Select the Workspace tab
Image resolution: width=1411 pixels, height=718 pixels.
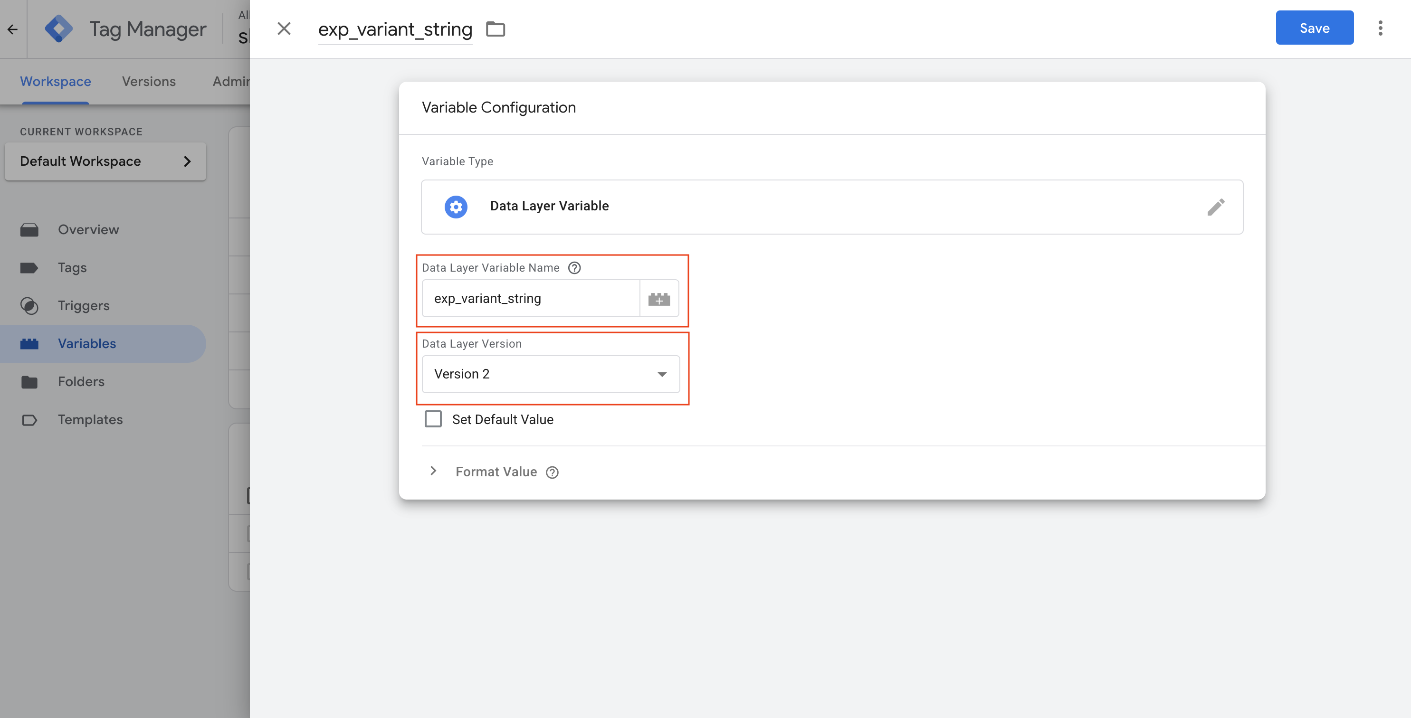pos(55,81)
